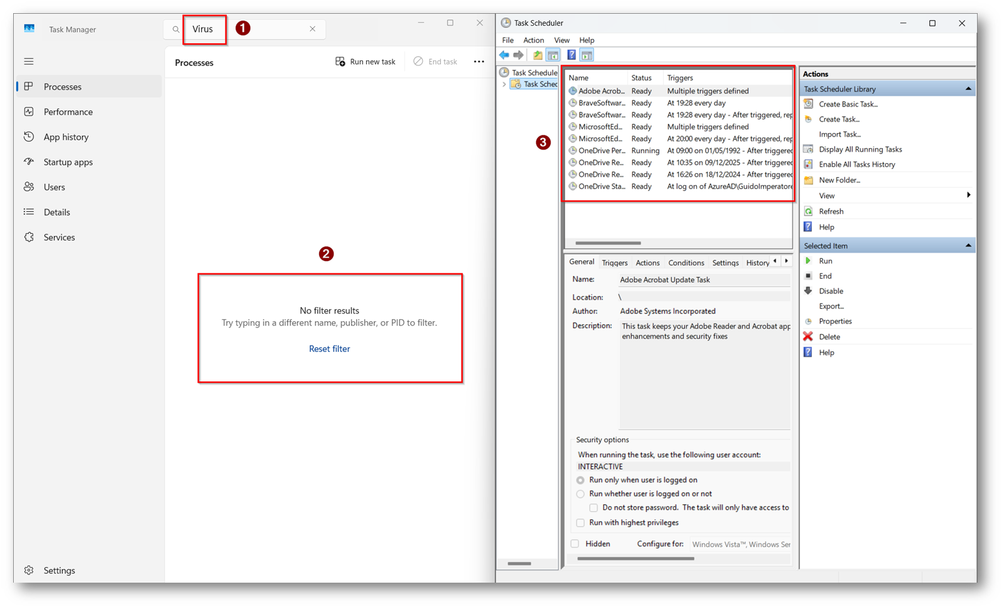Click the Name field showing Adobe Acrobat Update Task
The width and height of the screenshot is (1004, 609).
[704, 280]
